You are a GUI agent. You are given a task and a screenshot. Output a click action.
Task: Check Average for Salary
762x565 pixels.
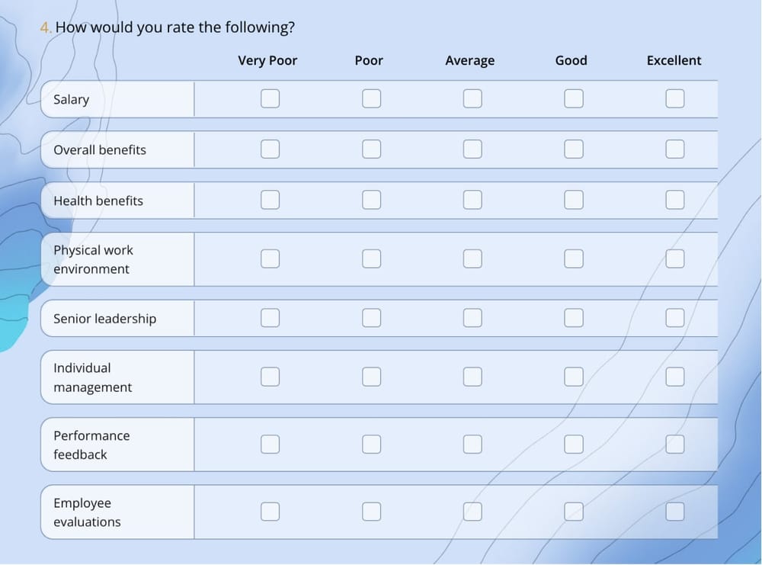[x=472, y=99]
